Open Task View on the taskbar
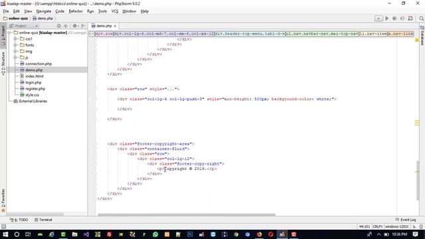 (28, 234)
